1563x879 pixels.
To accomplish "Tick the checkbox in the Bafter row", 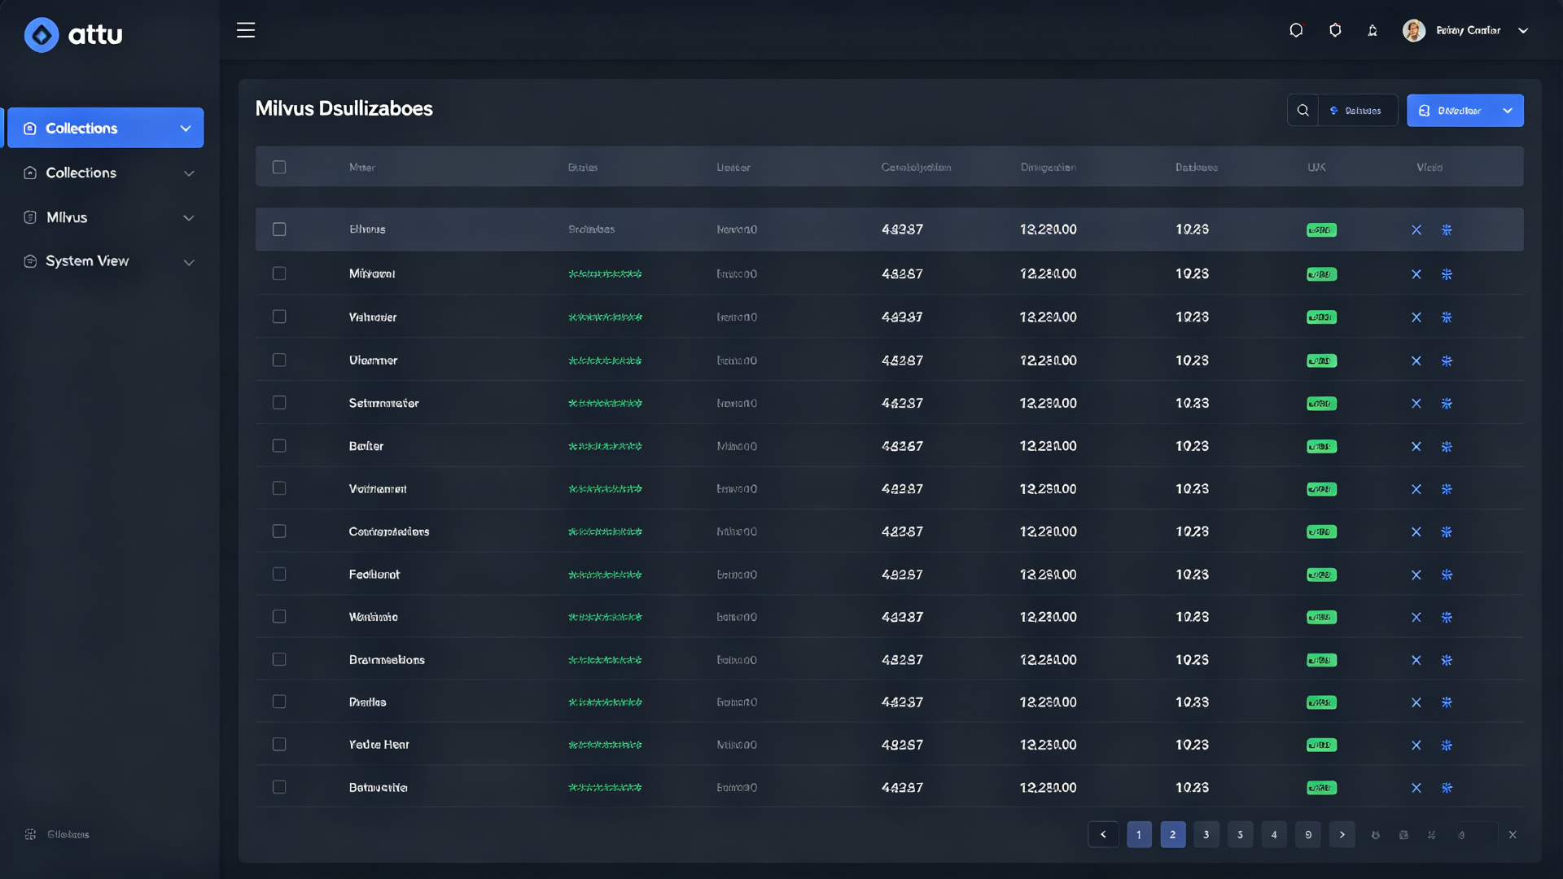I will click(x=279, y=446).
